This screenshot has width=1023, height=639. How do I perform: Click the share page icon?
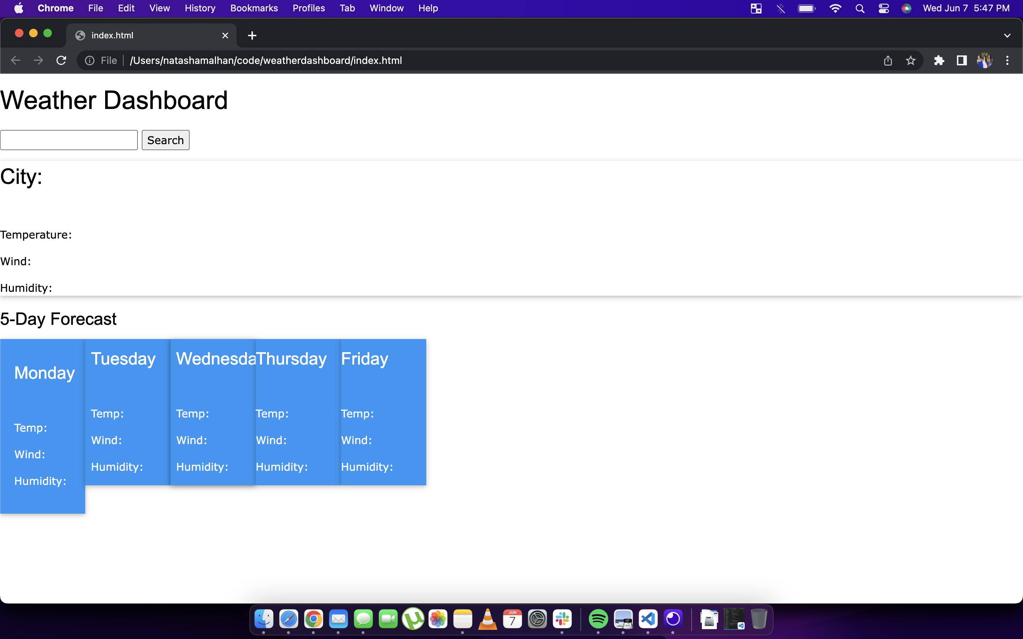pos(888,60)
